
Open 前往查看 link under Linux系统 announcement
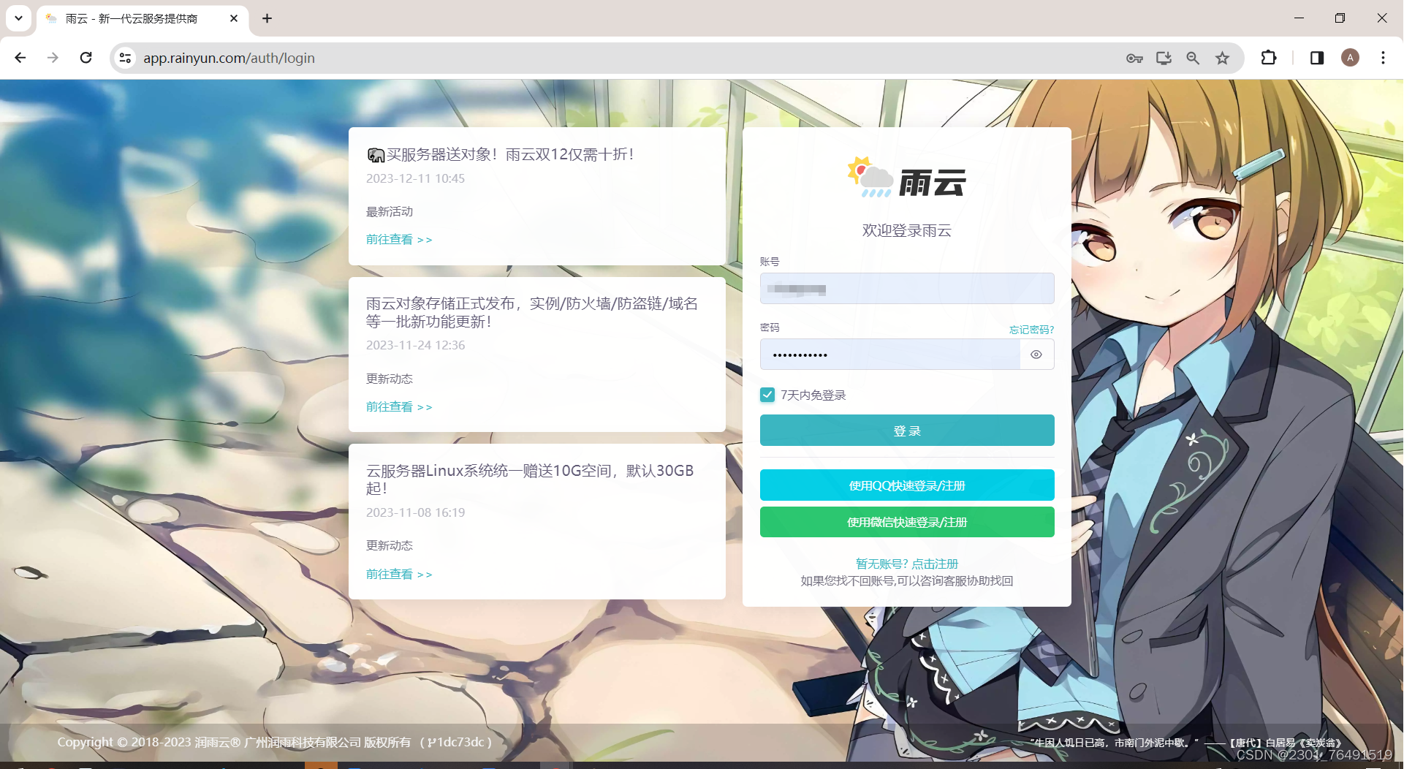[399, 574]
